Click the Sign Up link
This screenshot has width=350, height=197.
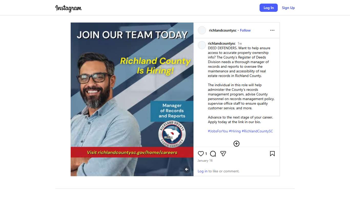point(288,8)
